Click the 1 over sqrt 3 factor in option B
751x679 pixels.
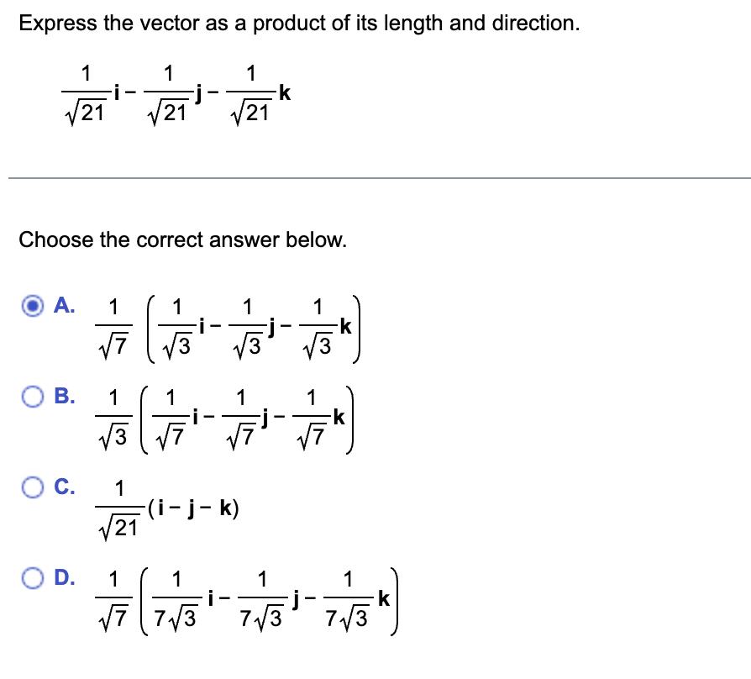(x=112, y=418)
